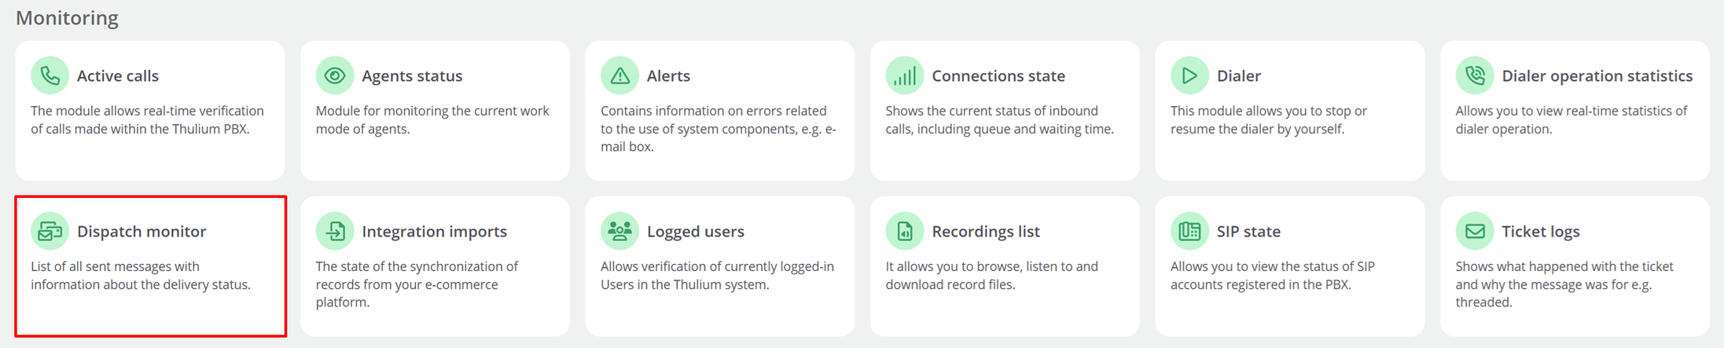Open the Ticket logs title
Screen dimensions: 1724x348
point(1541,232)
